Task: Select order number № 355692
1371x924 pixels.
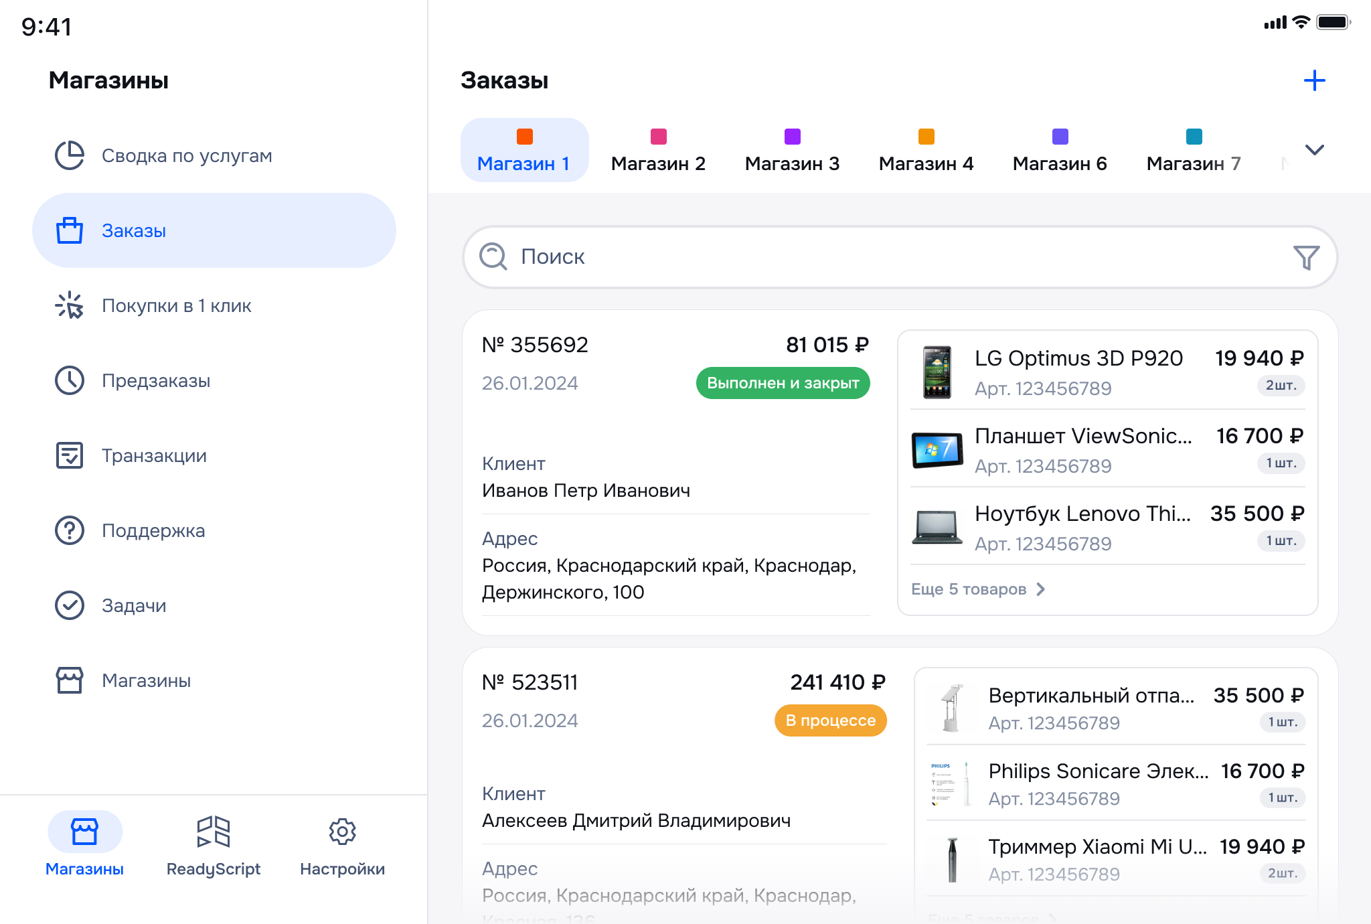Action: (535, 345)
